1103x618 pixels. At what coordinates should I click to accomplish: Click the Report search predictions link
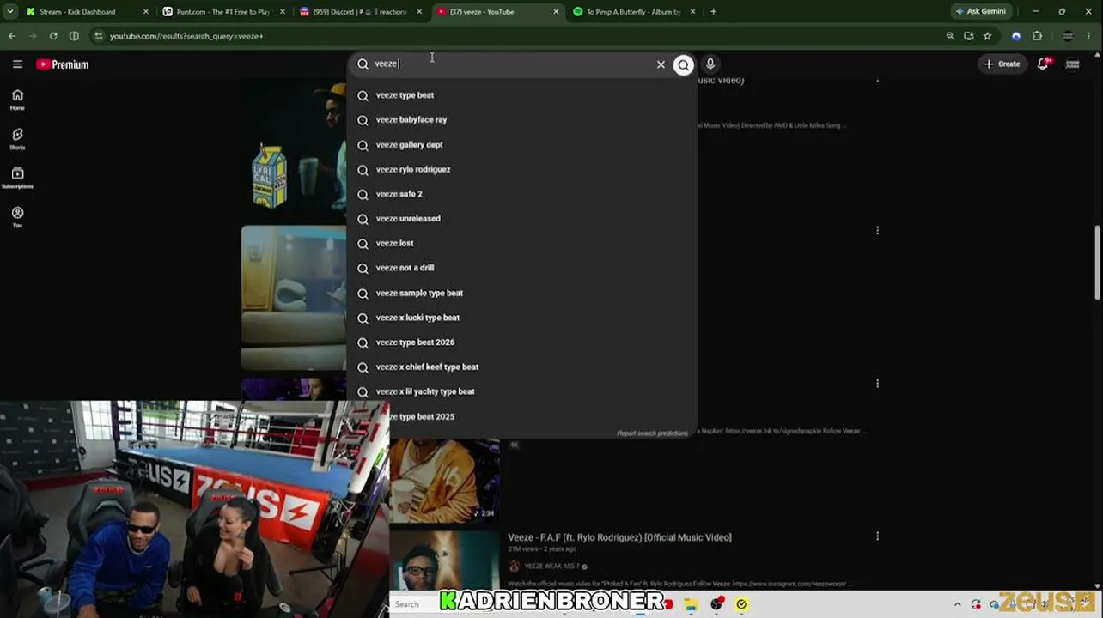tap(652, 433)
